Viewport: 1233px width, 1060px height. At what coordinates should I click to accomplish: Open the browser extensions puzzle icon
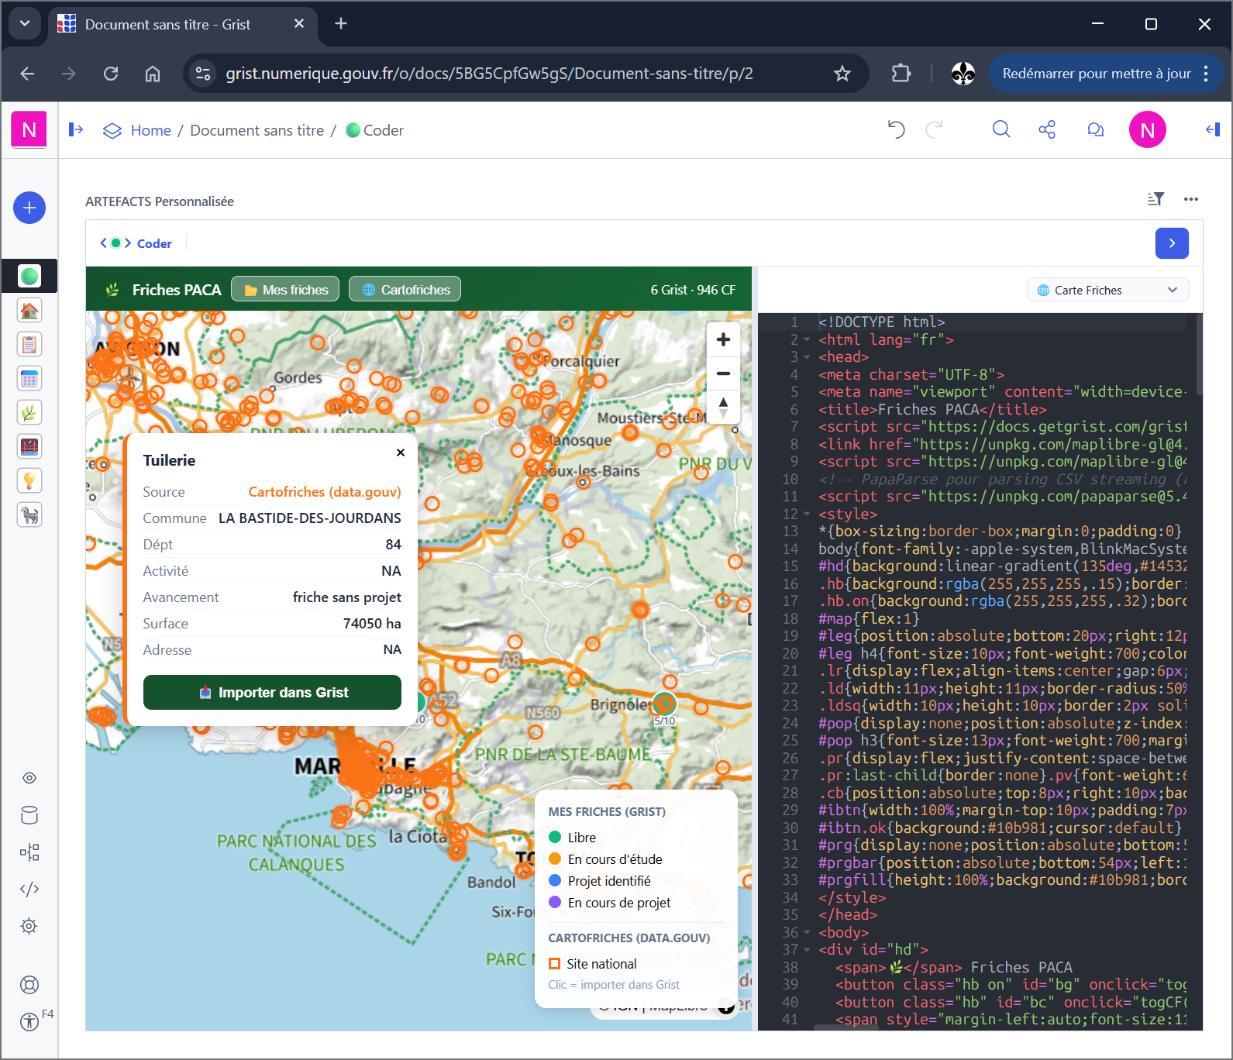click(x=901, y=74)
